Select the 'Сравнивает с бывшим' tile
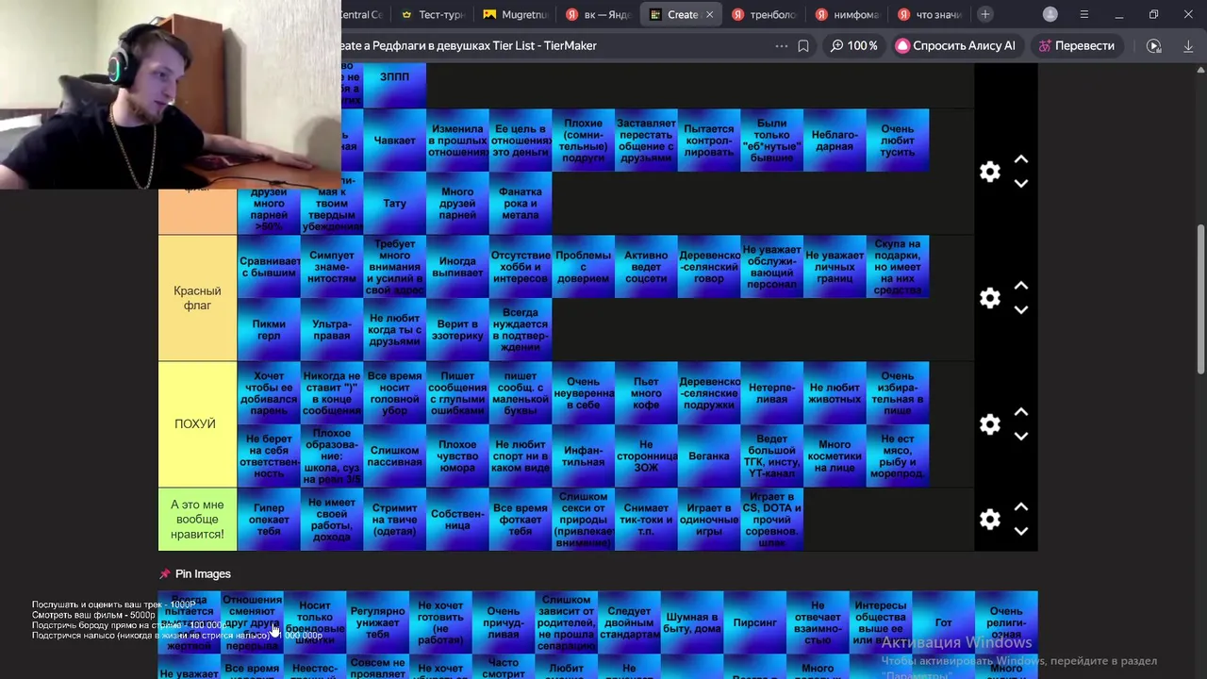 (269, 267)
